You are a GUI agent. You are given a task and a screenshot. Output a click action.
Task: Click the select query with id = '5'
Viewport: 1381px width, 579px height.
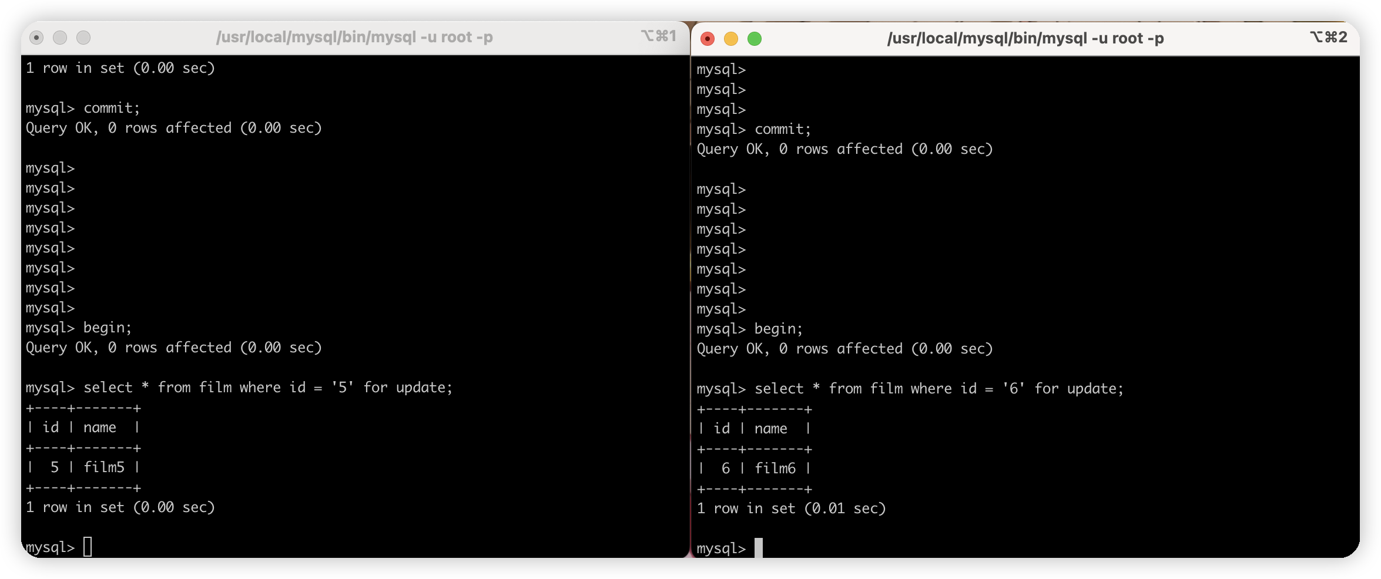(x=239, y=388)
